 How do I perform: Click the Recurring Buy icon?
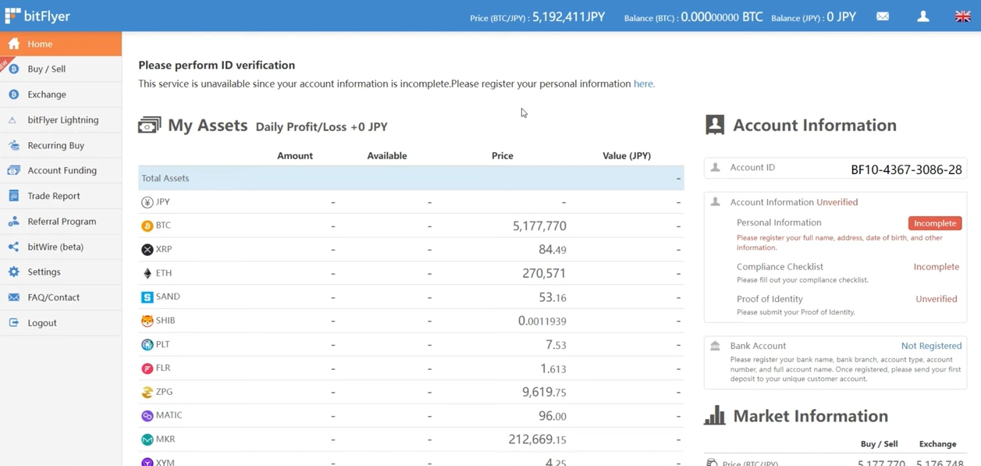tap(14, 145)
